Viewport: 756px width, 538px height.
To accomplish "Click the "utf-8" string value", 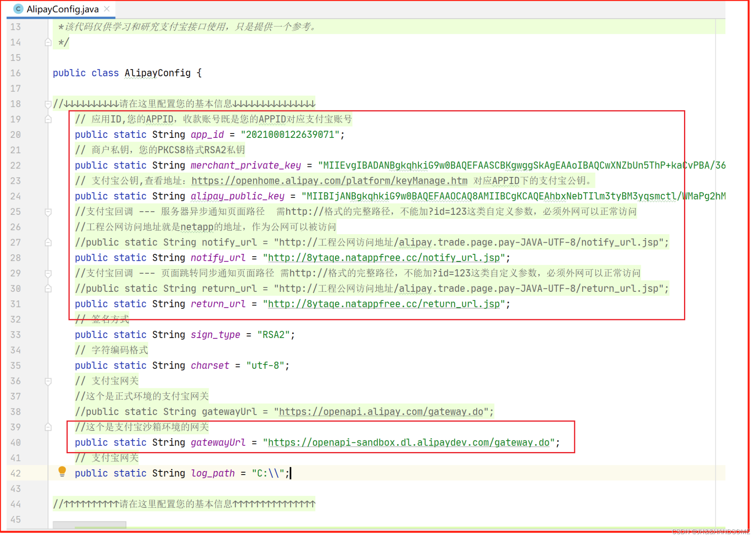I will click(x=265, y=366).
